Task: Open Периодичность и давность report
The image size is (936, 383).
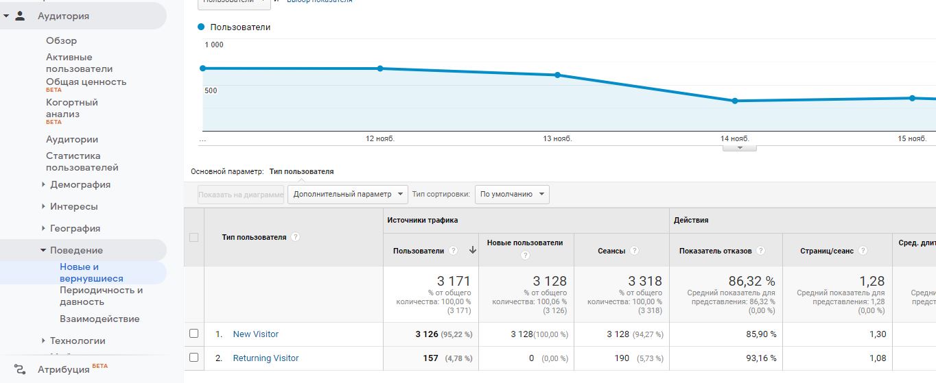Action: tap(102, 296)
